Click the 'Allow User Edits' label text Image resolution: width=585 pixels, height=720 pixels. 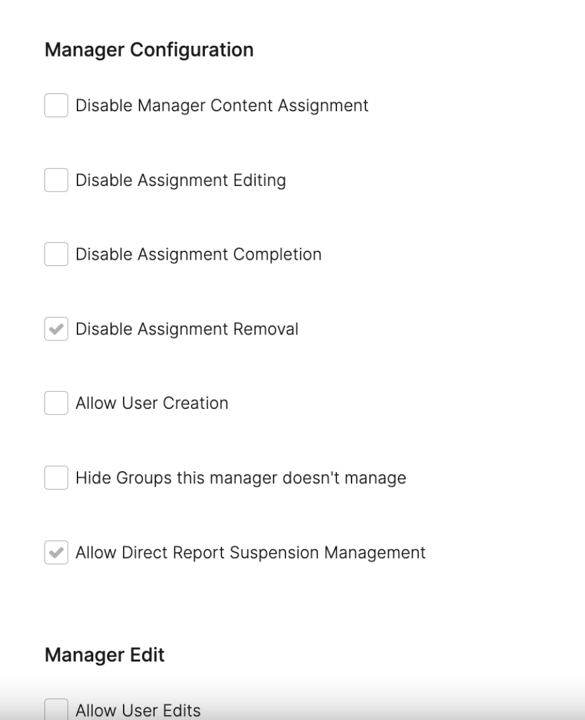coord(138,710)
